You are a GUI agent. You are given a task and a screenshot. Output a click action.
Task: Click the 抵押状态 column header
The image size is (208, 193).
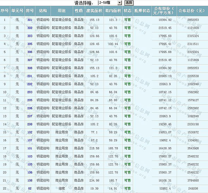(x=142, y=11)
